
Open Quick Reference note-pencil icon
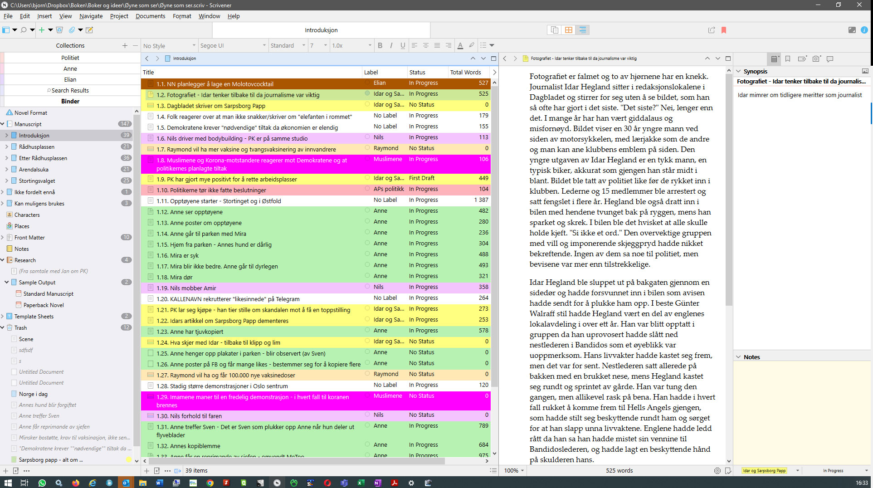pos(89,30)
